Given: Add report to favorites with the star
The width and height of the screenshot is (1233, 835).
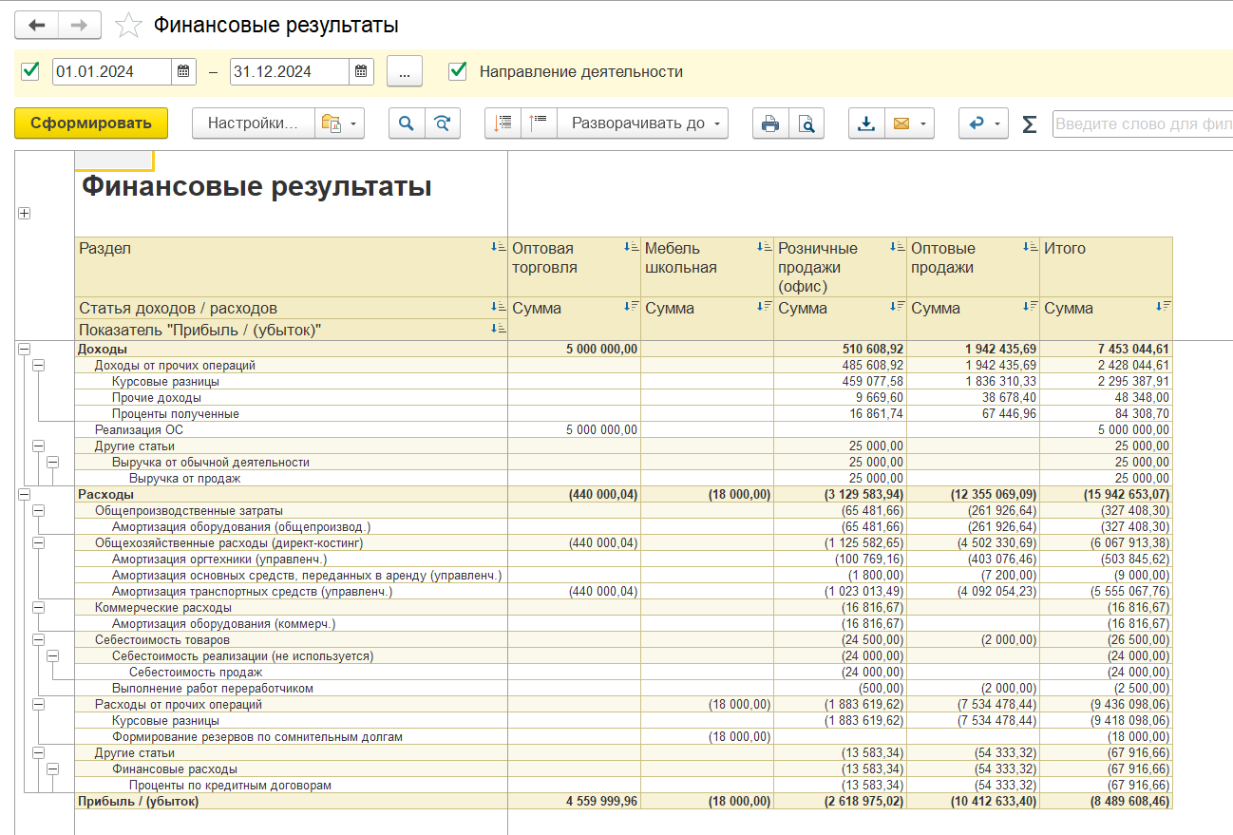Looking at the screenshot, I should coord(128,26).
